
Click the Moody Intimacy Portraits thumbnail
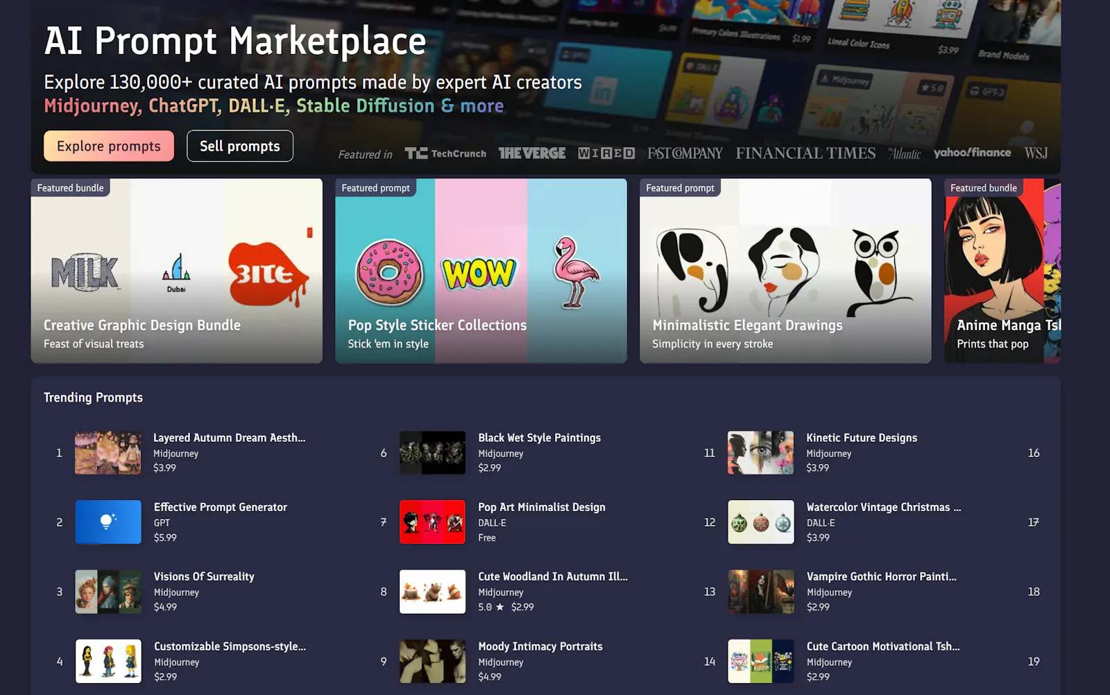[x=432, y=661]
